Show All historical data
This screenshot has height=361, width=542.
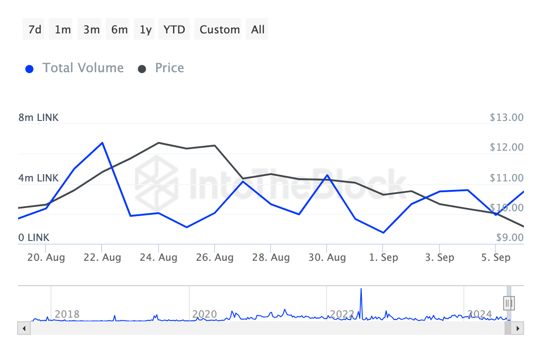point(258,29)
